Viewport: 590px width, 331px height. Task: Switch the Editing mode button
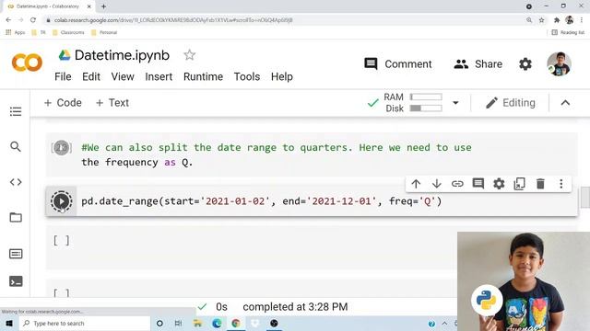(x=510, y=103)
